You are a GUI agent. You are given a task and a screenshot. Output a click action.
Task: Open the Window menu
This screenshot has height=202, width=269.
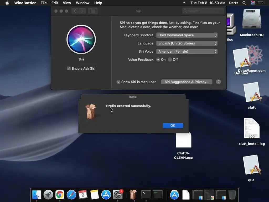tap(83, 3)
